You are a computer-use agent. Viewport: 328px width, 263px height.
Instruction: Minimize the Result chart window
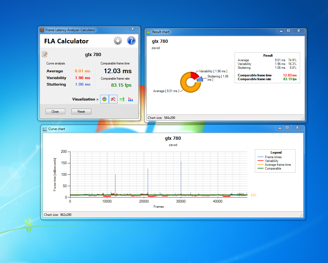[281, 31]
